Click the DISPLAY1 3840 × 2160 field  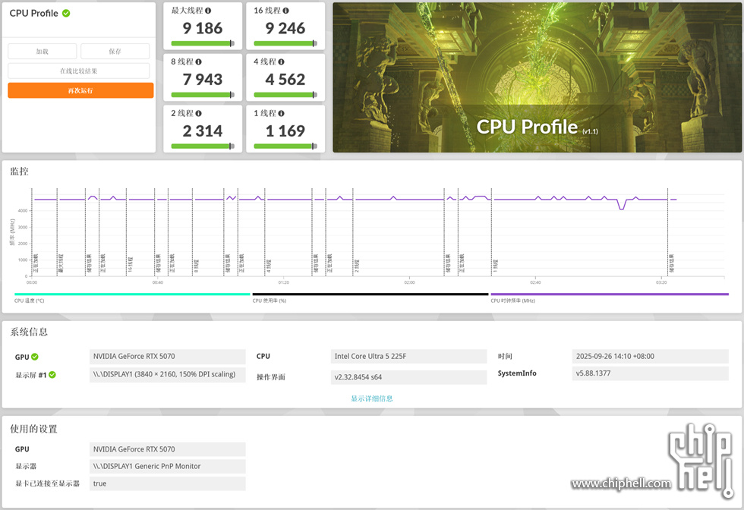coord(168,374)
